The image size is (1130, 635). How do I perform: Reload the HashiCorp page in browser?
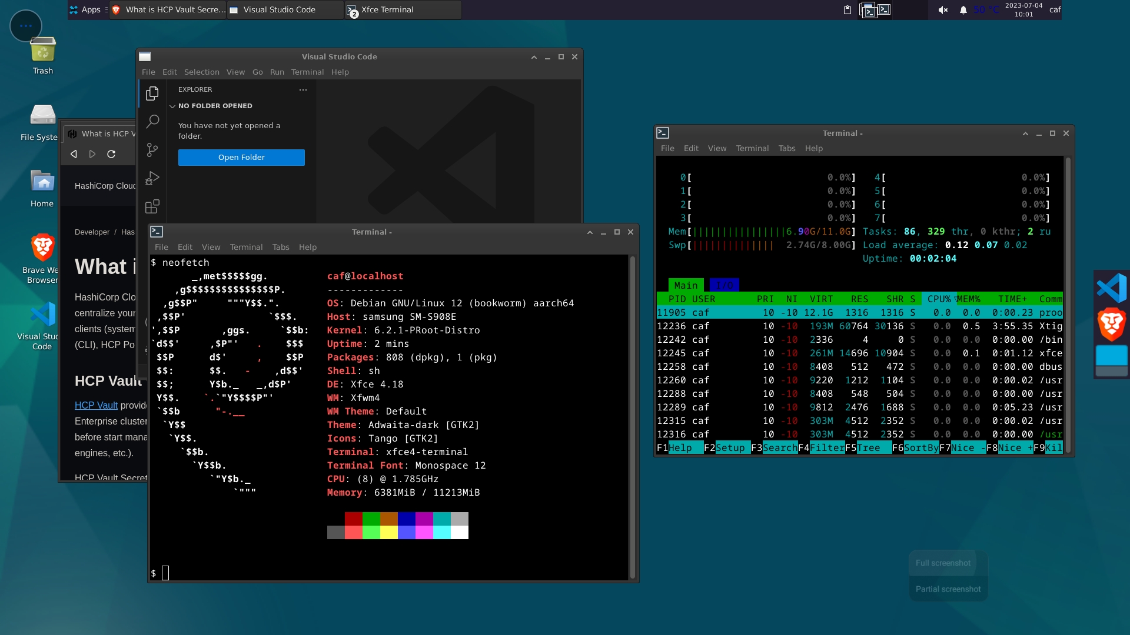(111, 154)
